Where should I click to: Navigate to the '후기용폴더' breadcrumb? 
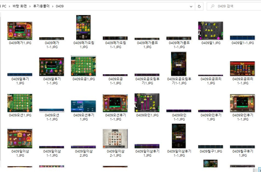click(x=41, y=6)
